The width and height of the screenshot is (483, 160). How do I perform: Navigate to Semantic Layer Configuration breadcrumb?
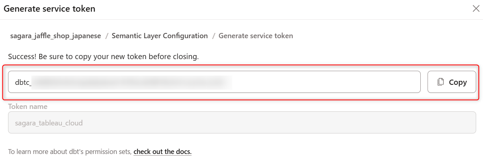160,36
